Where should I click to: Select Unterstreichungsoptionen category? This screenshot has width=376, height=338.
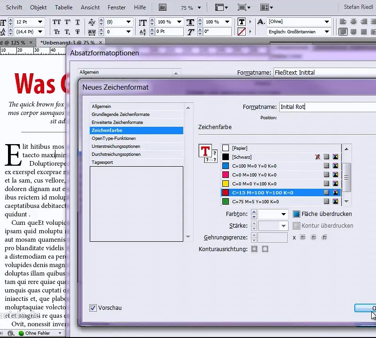pyautogui.click(x=136, y=146)
